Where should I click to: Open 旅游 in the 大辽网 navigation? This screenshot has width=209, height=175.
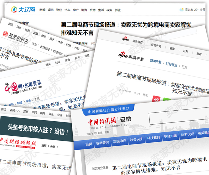(x=92, y=10)
